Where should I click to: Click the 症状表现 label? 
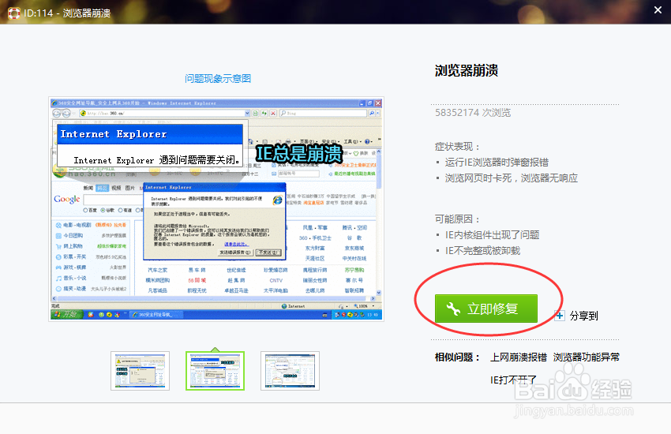(x=457, y=147)
